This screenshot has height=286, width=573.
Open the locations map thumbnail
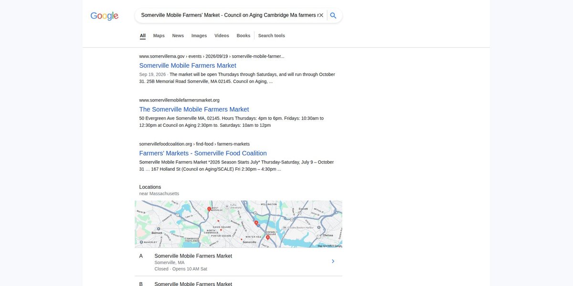click(x=238, y=224)
